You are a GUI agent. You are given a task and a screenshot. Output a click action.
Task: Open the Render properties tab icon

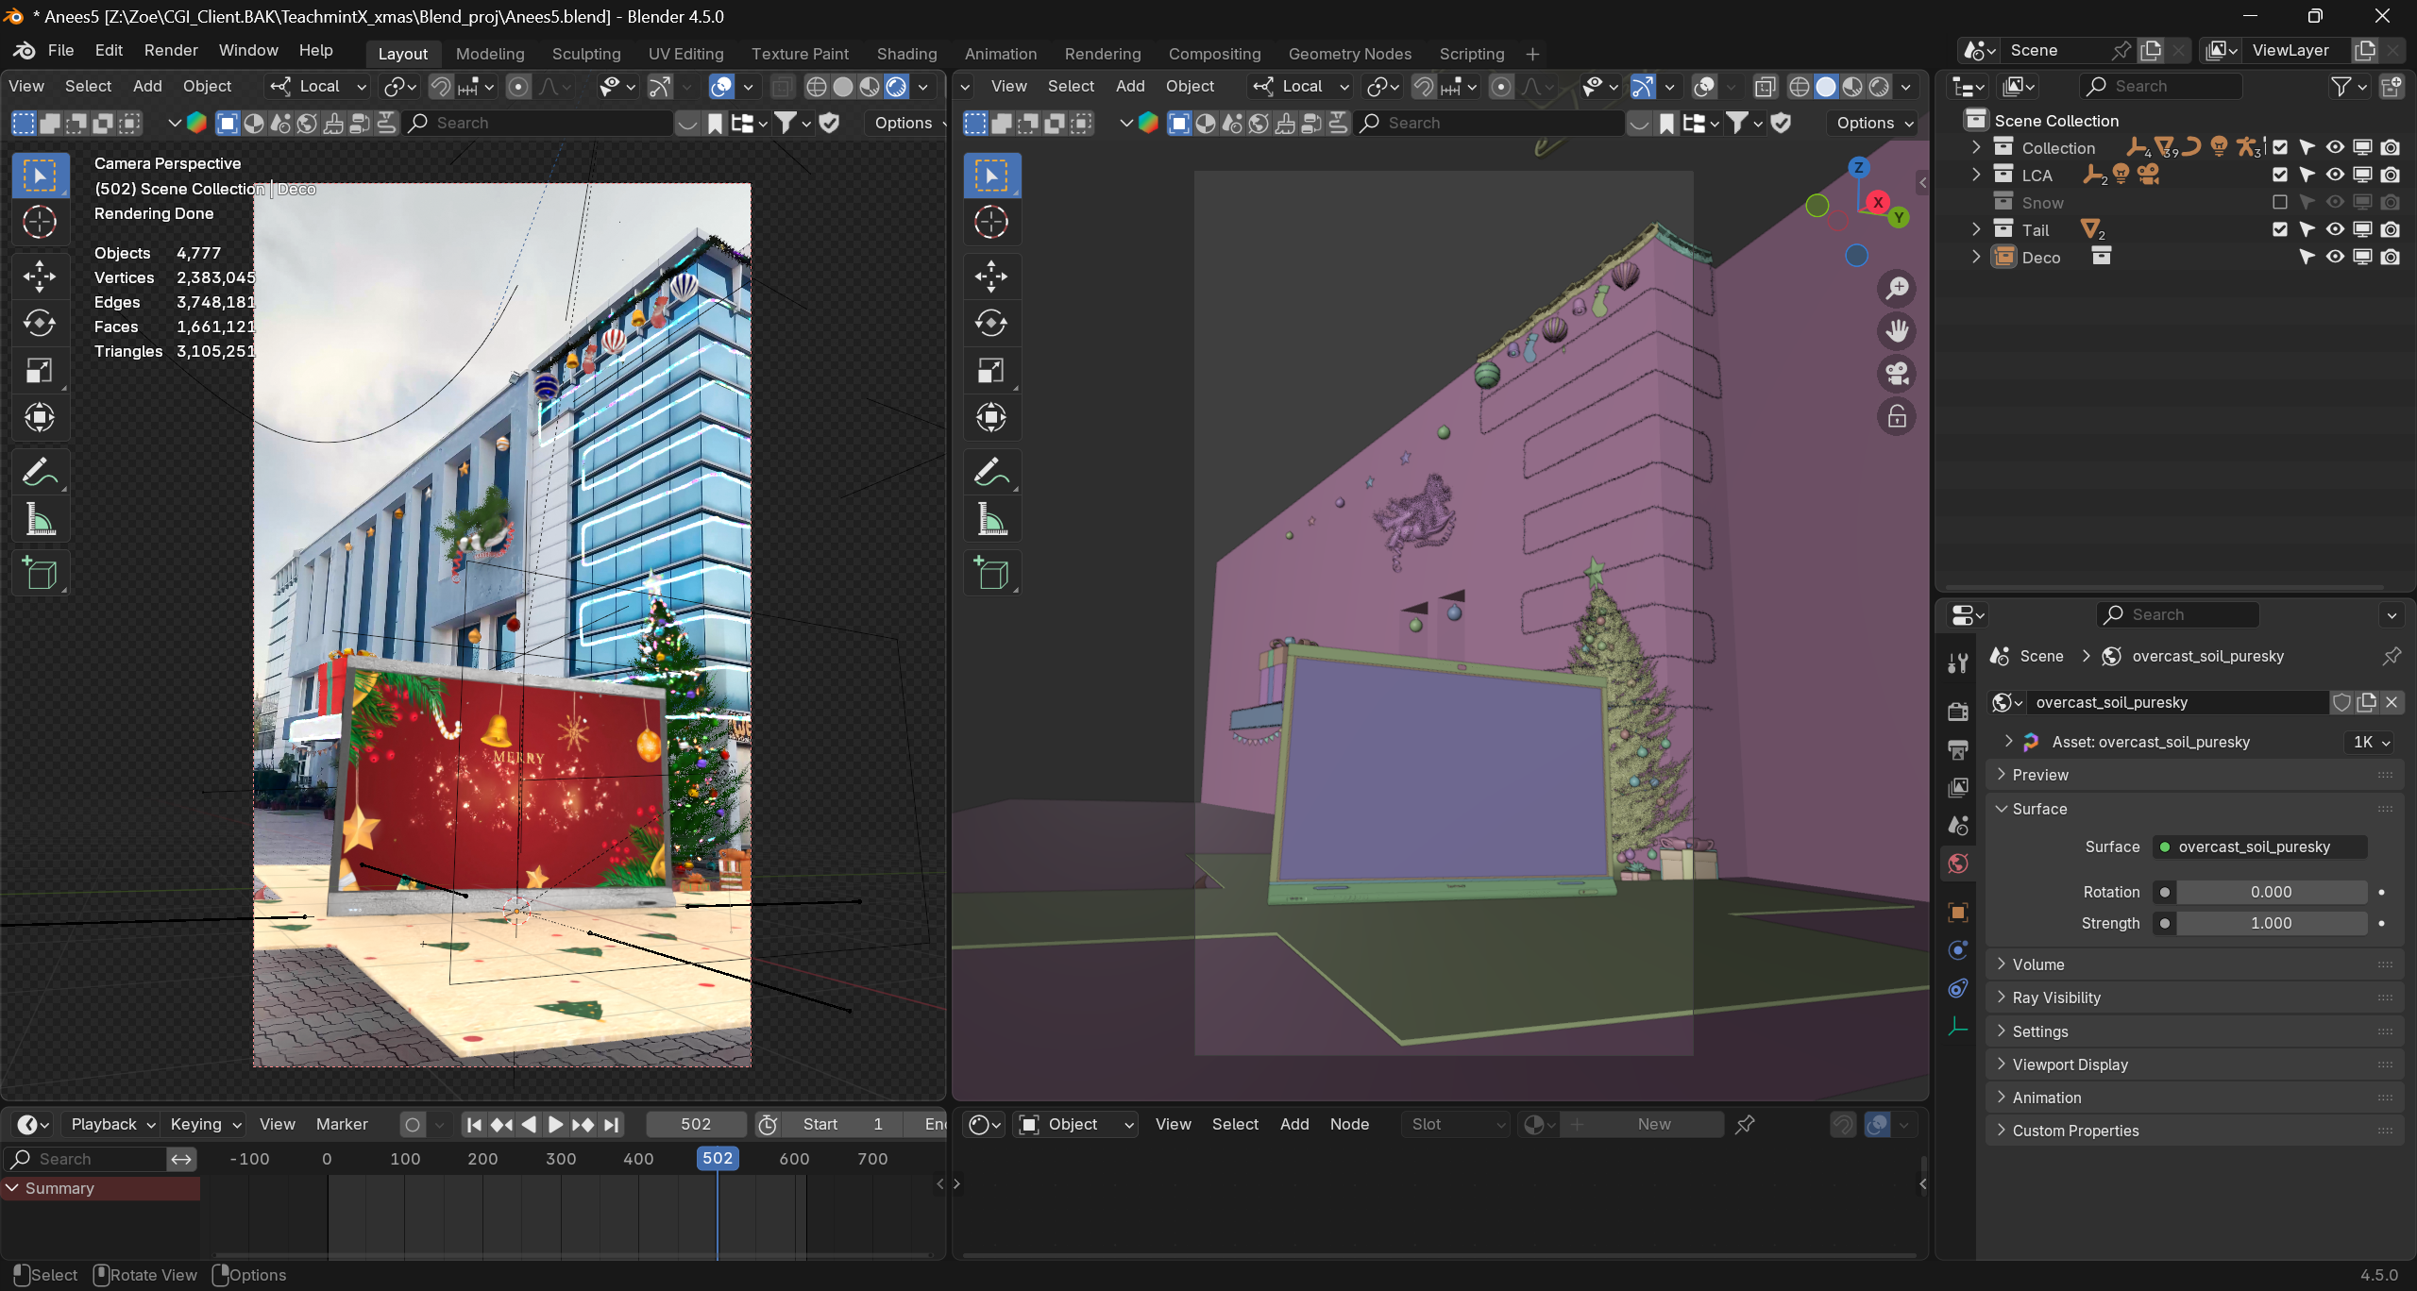[x=1958, y=711]
